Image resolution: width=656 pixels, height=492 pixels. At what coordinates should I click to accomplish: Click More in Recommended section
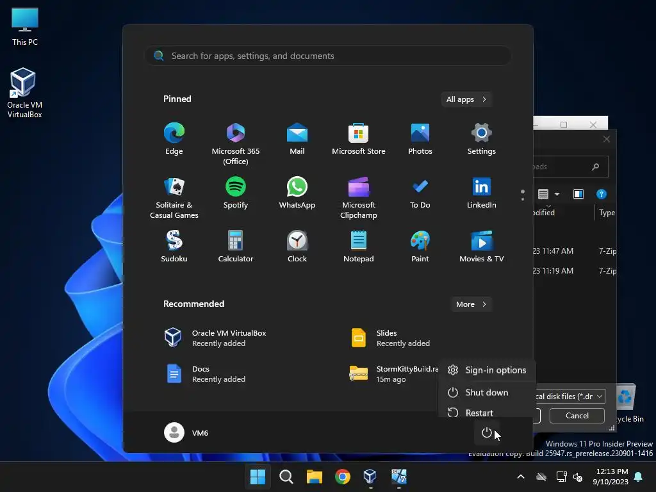(471, 304)
